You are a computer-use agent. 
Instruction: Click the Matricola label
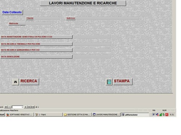[x=17, y=23]
